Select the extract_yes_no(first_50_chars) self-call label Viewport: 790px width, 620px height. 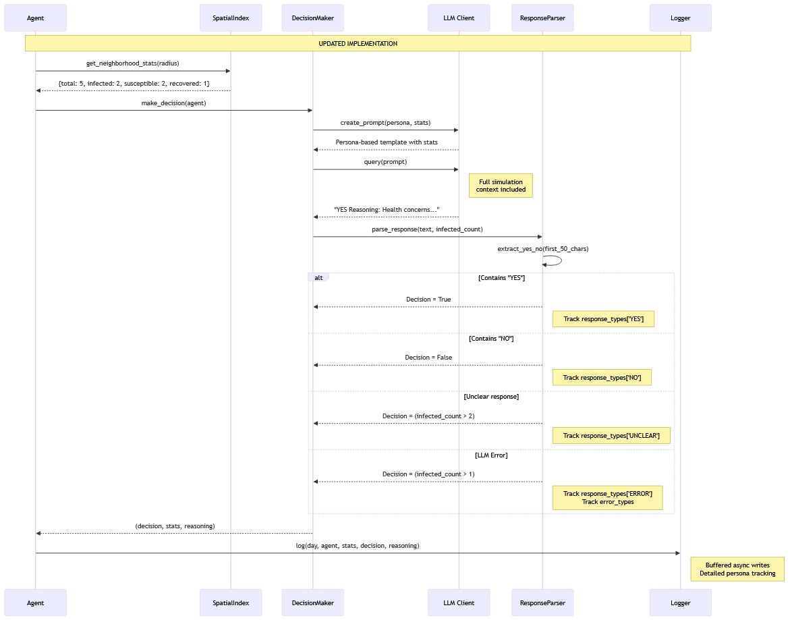(x=542, y=249)
